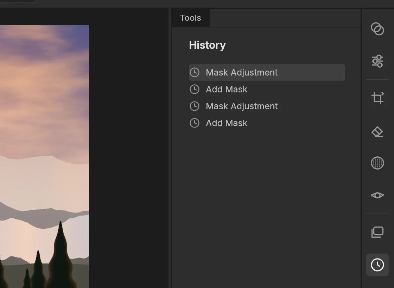Click the History panel heading

click(207, 45)
